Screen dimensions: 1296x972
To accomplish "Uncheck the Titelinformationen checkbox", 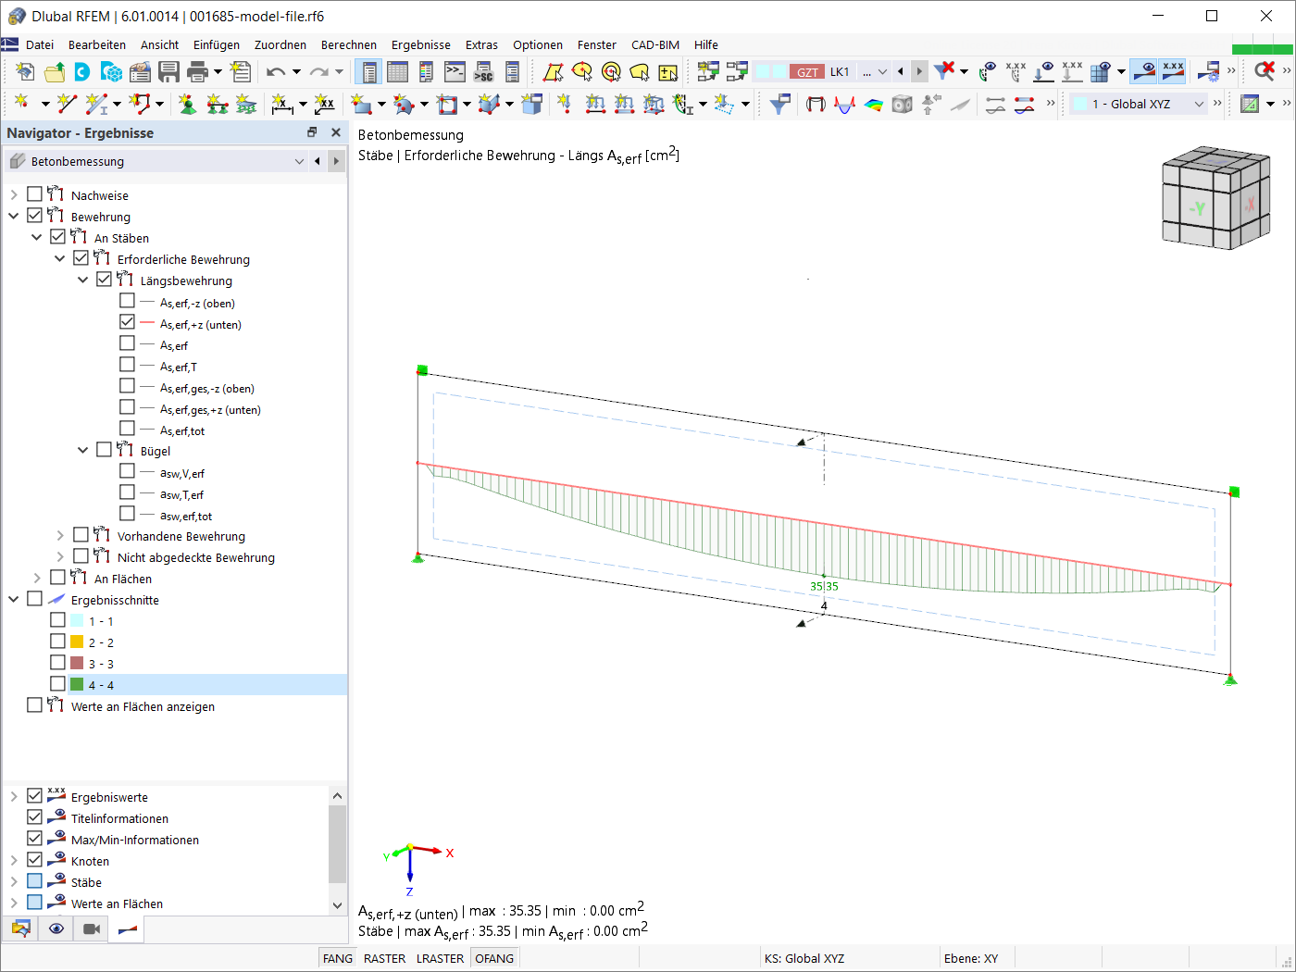I will coord(34,817).
